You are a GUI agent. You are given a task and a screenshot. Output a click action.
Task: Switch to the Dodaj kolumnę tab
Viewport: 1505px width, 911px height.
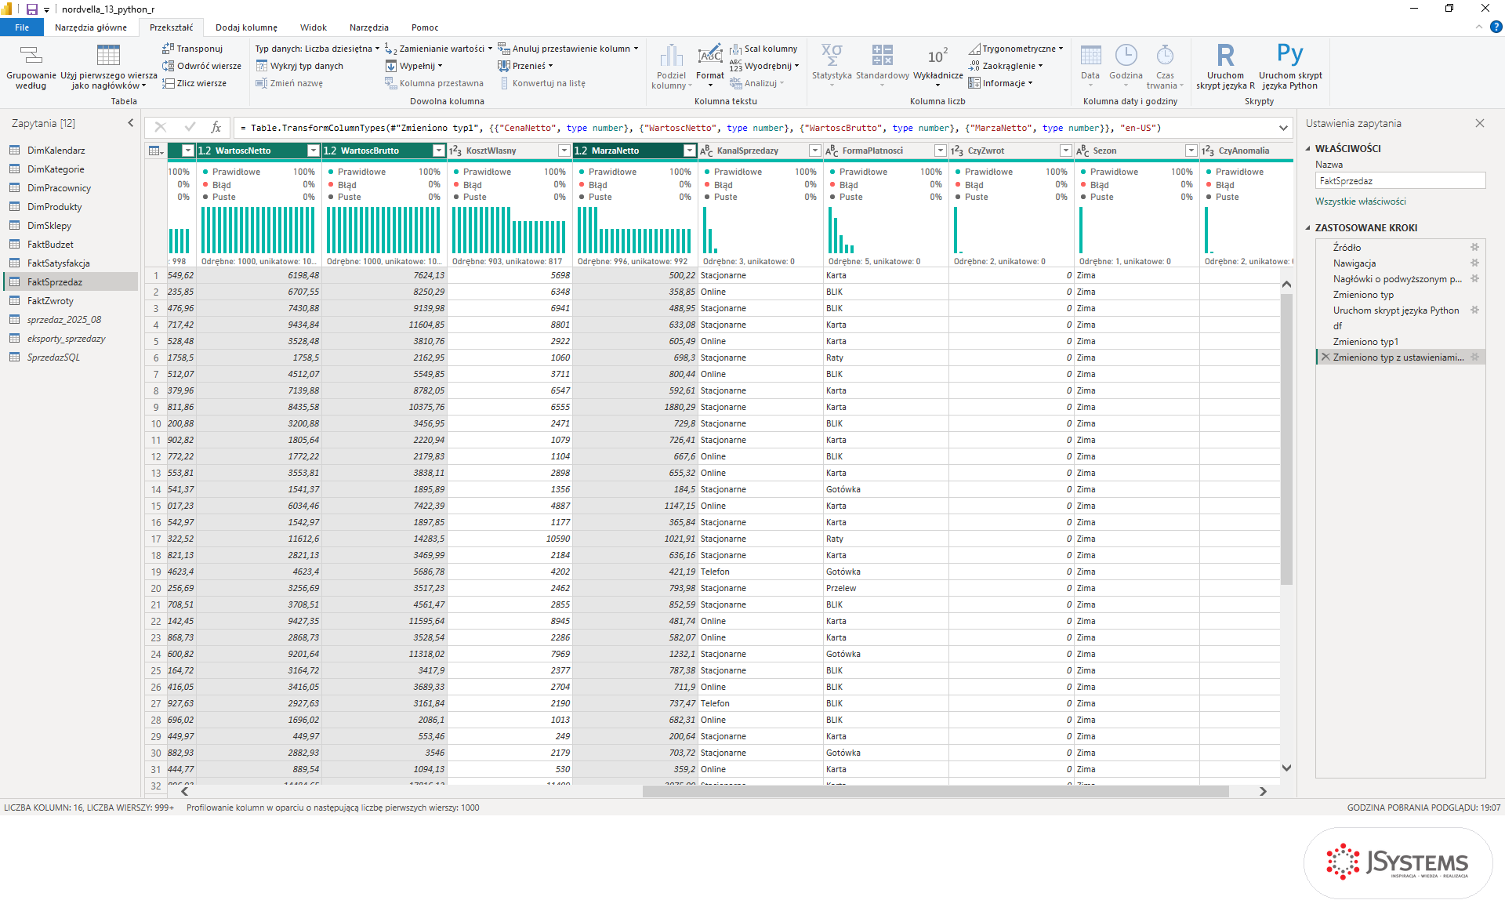[x=246, y=27]
